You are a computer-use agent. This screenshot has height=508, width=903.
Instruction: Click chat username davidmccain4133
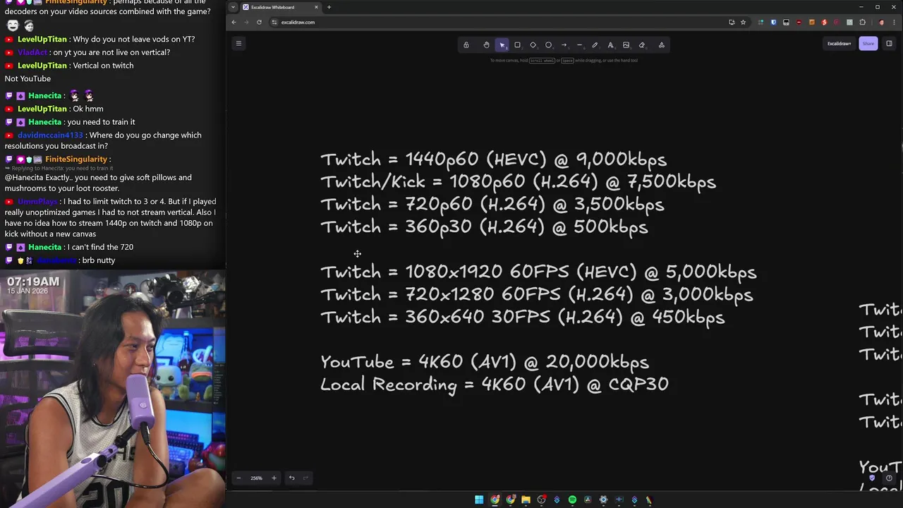pyautogui.click(x=50, y=135)
